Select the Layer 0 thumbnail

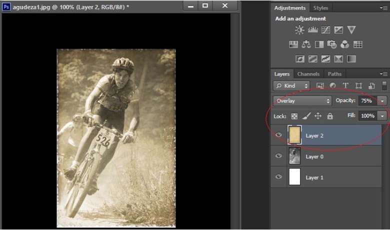coord(294,156)
